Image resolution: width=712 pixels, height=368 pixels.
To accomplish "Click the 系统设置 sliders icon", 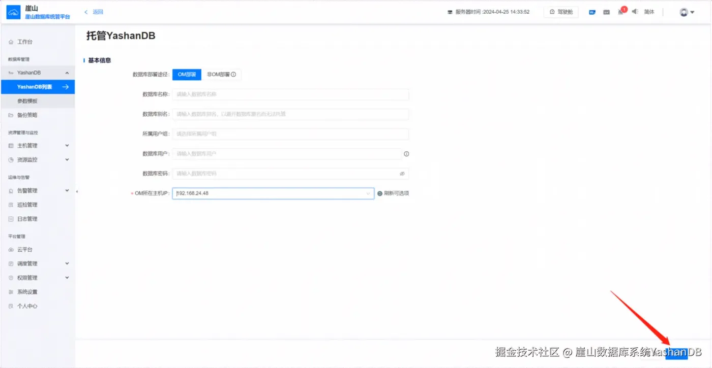I will tap(11, 292).
